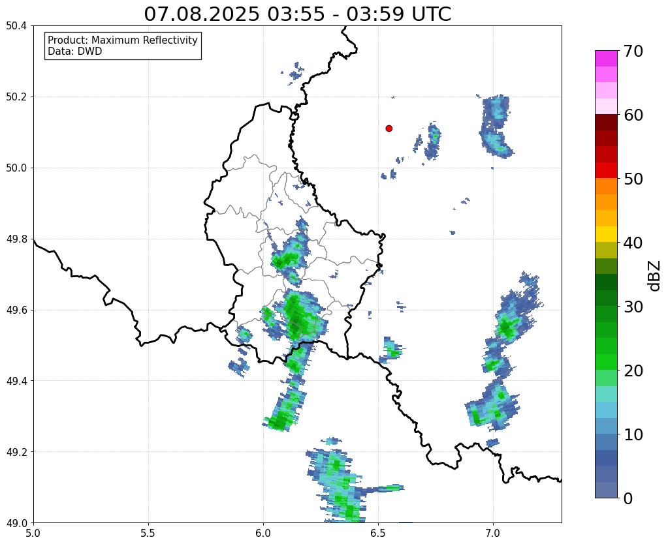The width and height of the screenshot is (668, 544).
Task: Click the x-axis longitude label 5.0
Action: [33, 532]
